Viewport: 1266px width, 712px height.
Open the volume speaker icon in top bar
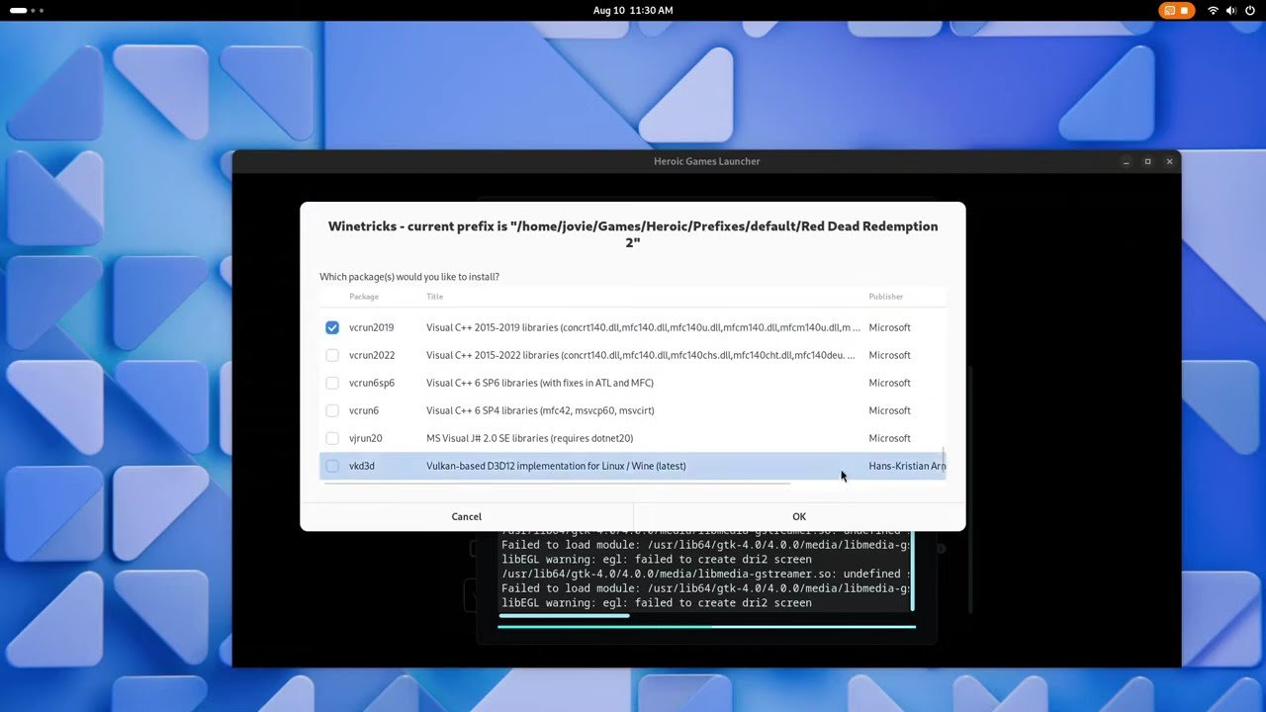1231,10
